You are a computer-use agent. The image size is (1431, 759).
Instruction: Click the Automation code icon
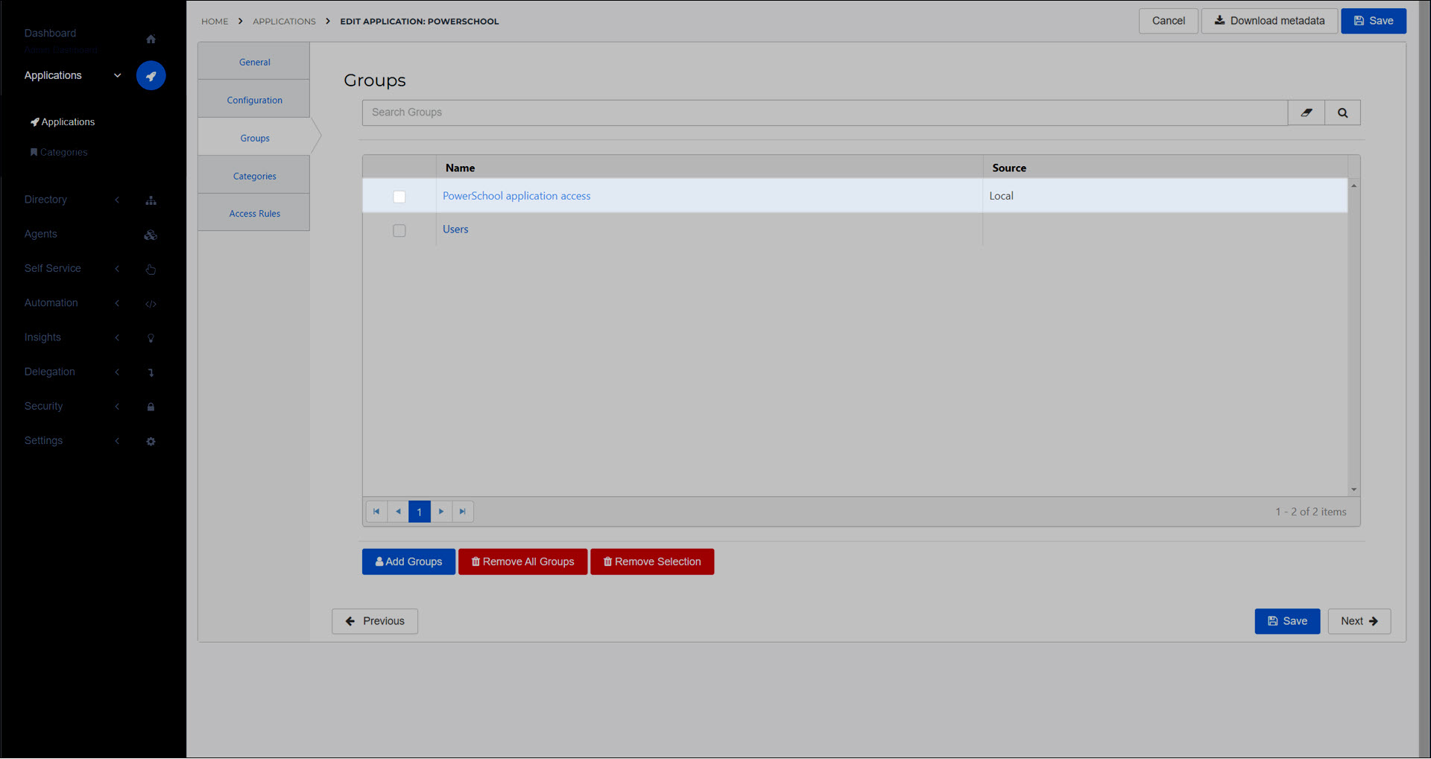point(151,304)
